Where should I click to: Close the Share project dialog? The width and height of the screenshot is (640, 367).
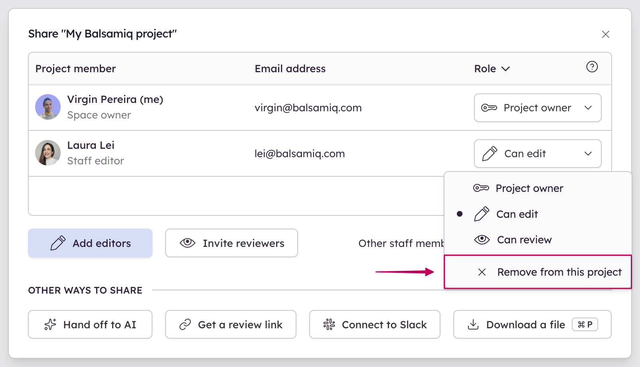605,34
